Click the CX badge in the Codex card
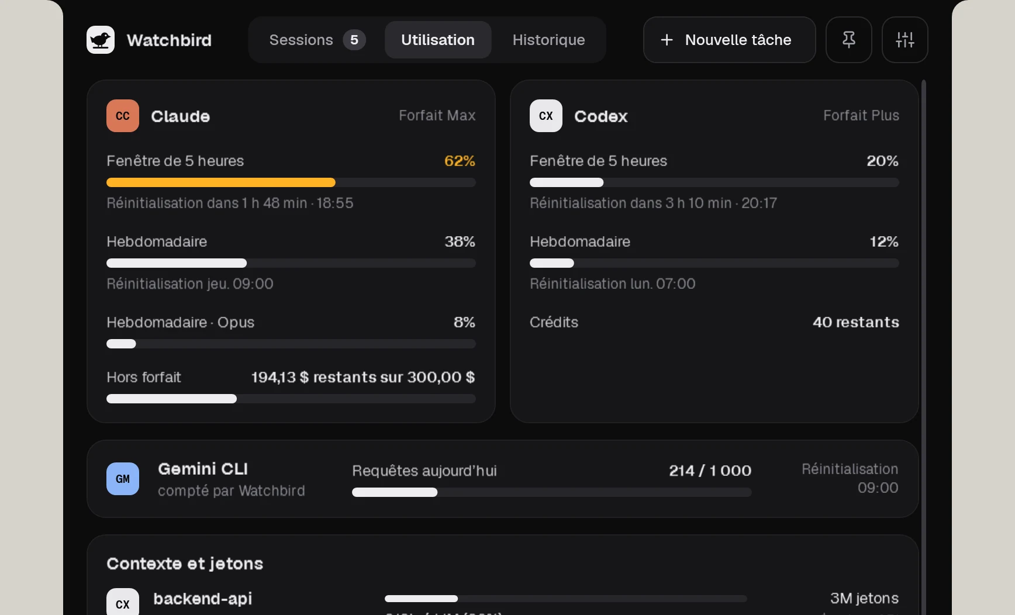 [546, 116]
